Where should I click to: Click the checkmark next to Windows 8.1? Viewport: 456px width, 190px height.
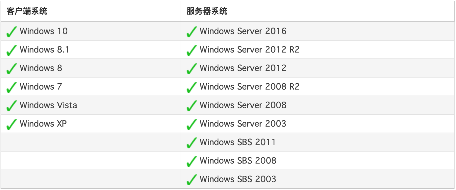click(11, 50)
